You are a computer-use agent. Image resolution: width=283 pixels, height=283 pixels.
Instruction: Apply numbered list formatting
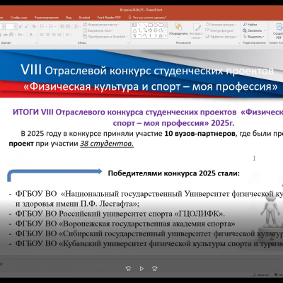click(51, 26)
